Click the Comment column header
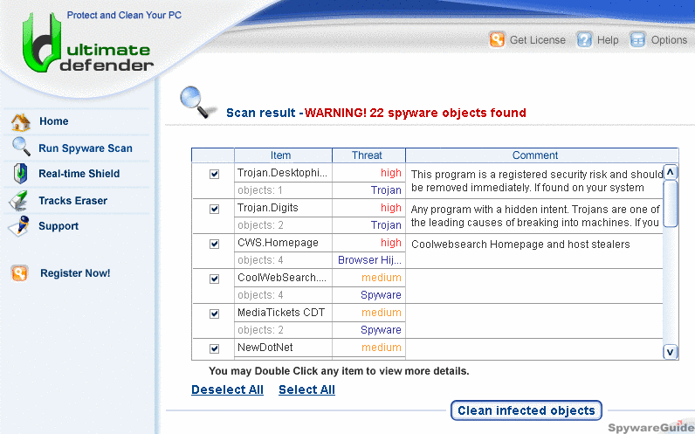This screenshot has height=434, width=695. [x=541, y=155]
